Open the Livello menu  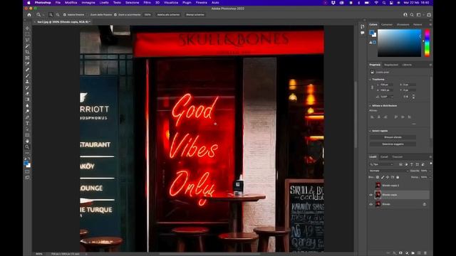click(104, 3)
